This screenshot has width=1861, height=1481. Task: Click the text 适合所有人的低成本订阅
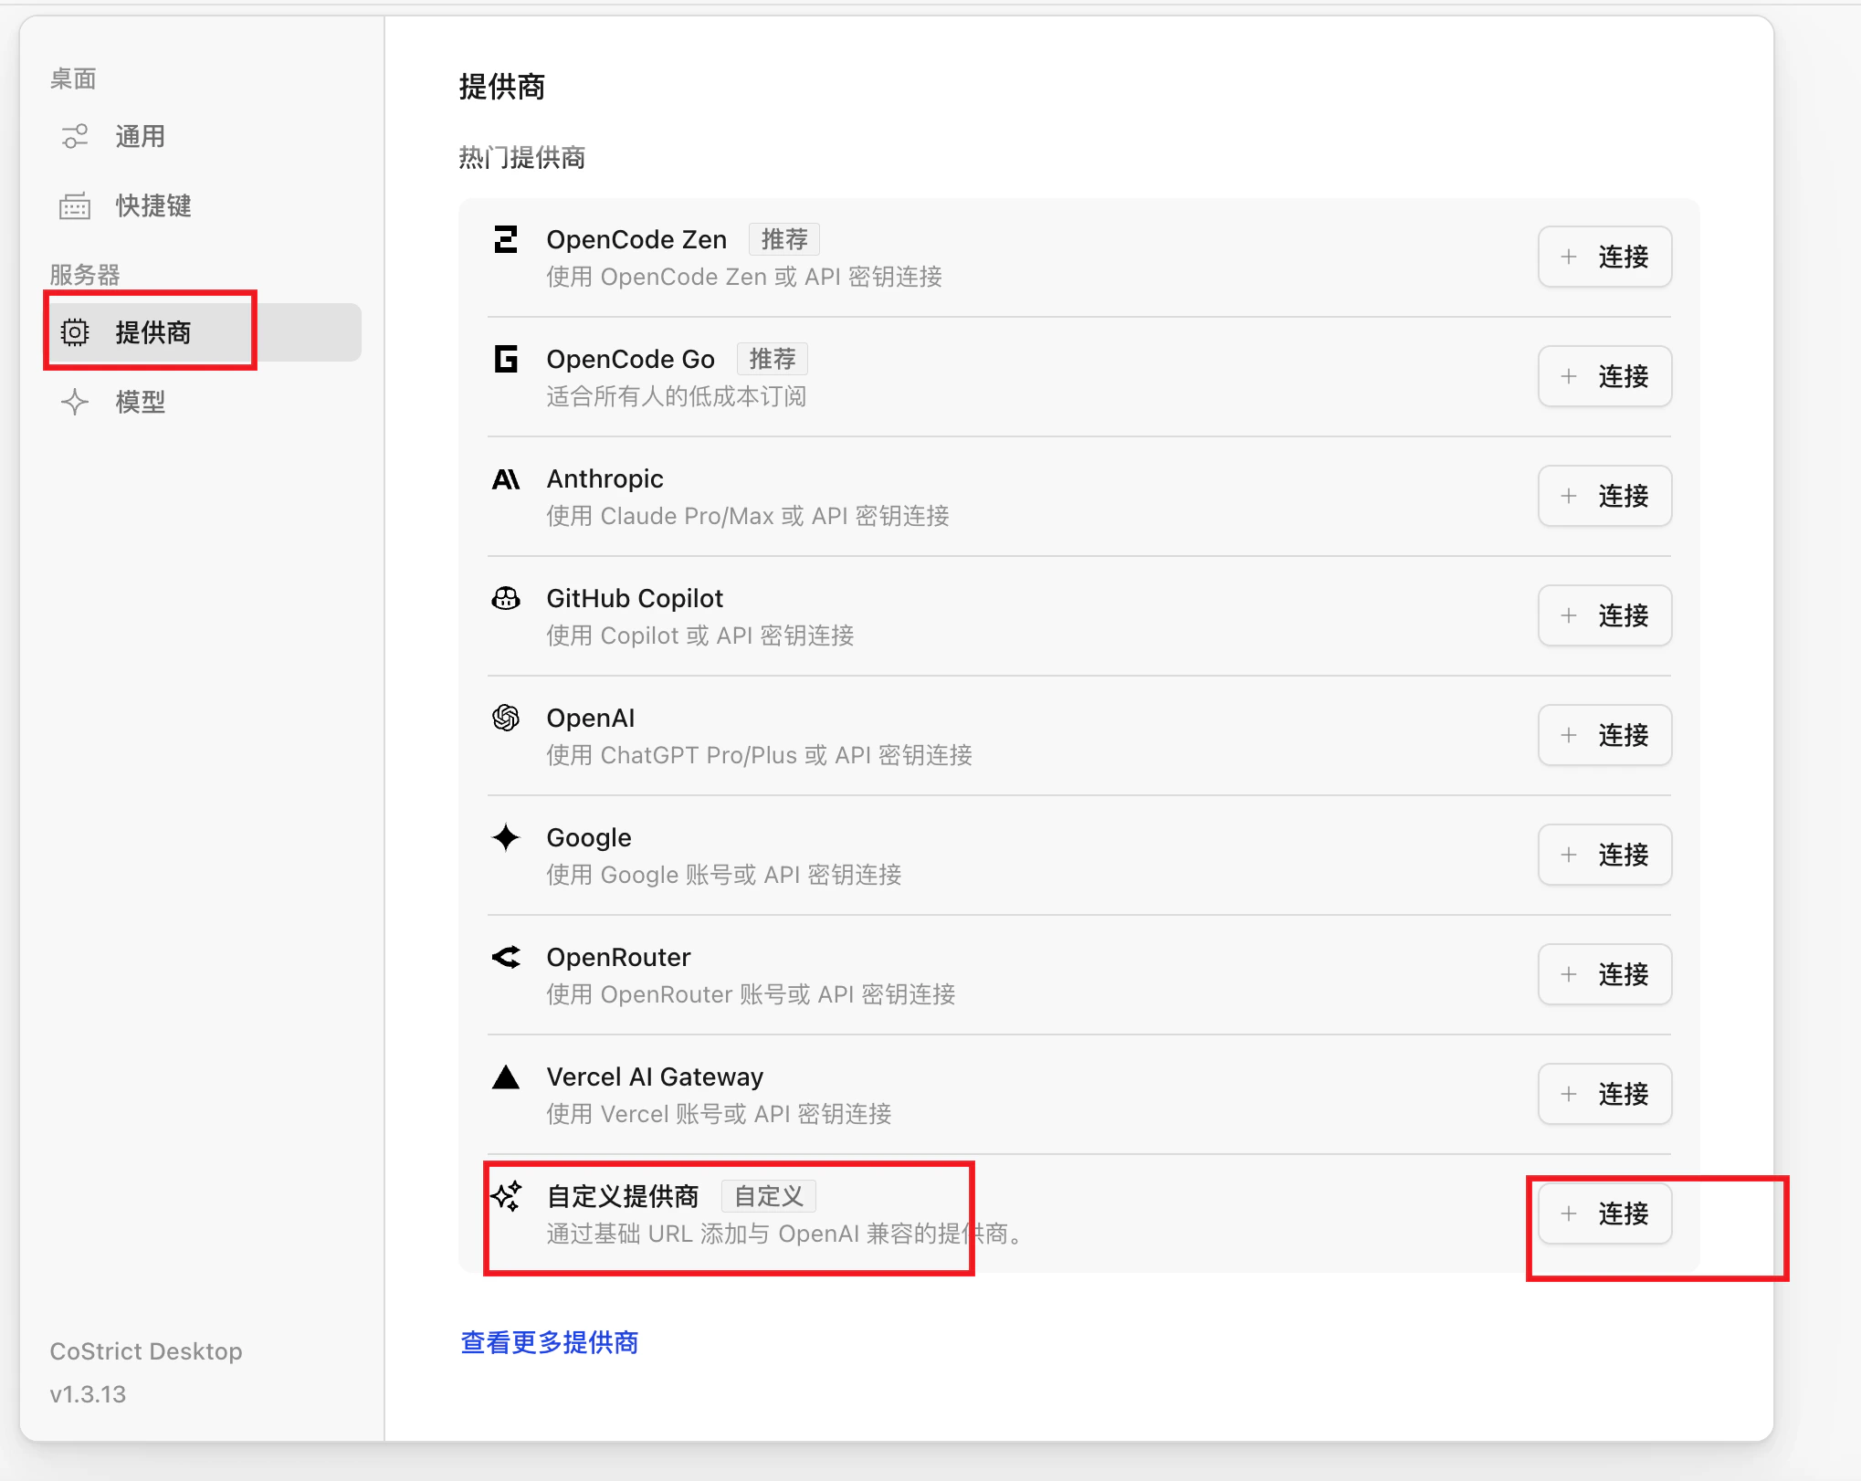(677, 396)
